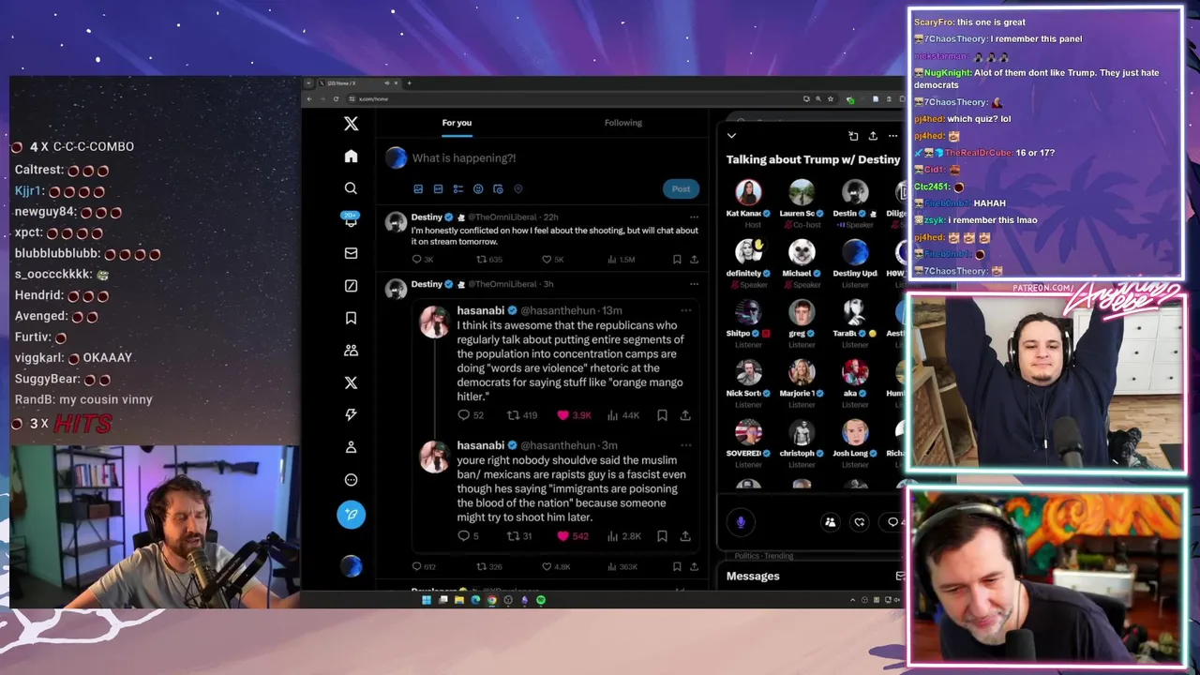Open the Home icon in X sidebar
The width and height of the screenshot is (1200, 675).
click(x=351, y=157)
